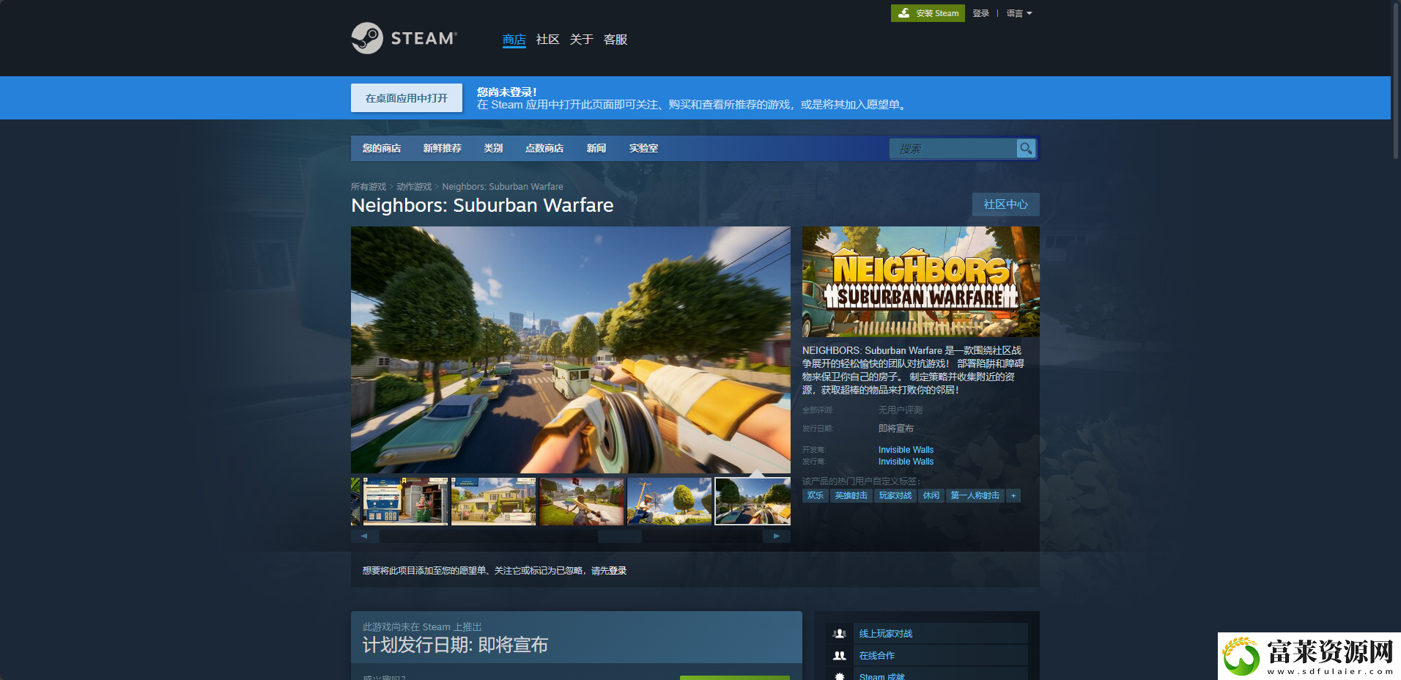Open the 类别 categories menu

(493, 148)
